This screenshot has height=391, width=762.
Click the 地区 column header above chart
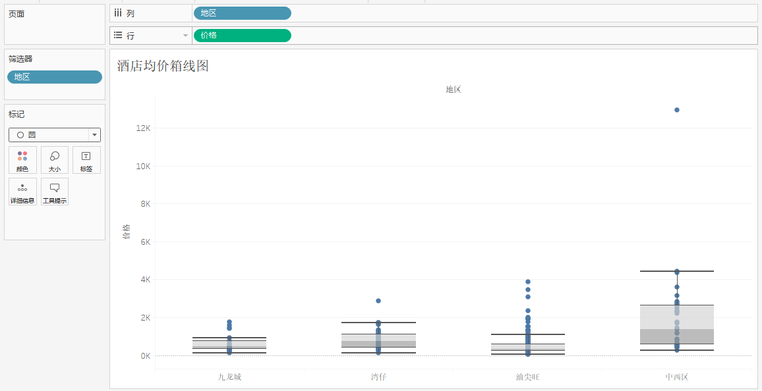(454, 90)
